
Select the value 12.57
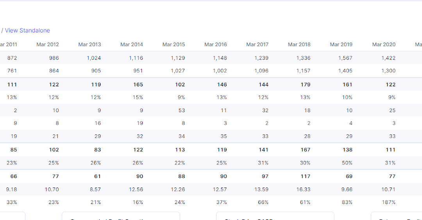pos(220,189)
